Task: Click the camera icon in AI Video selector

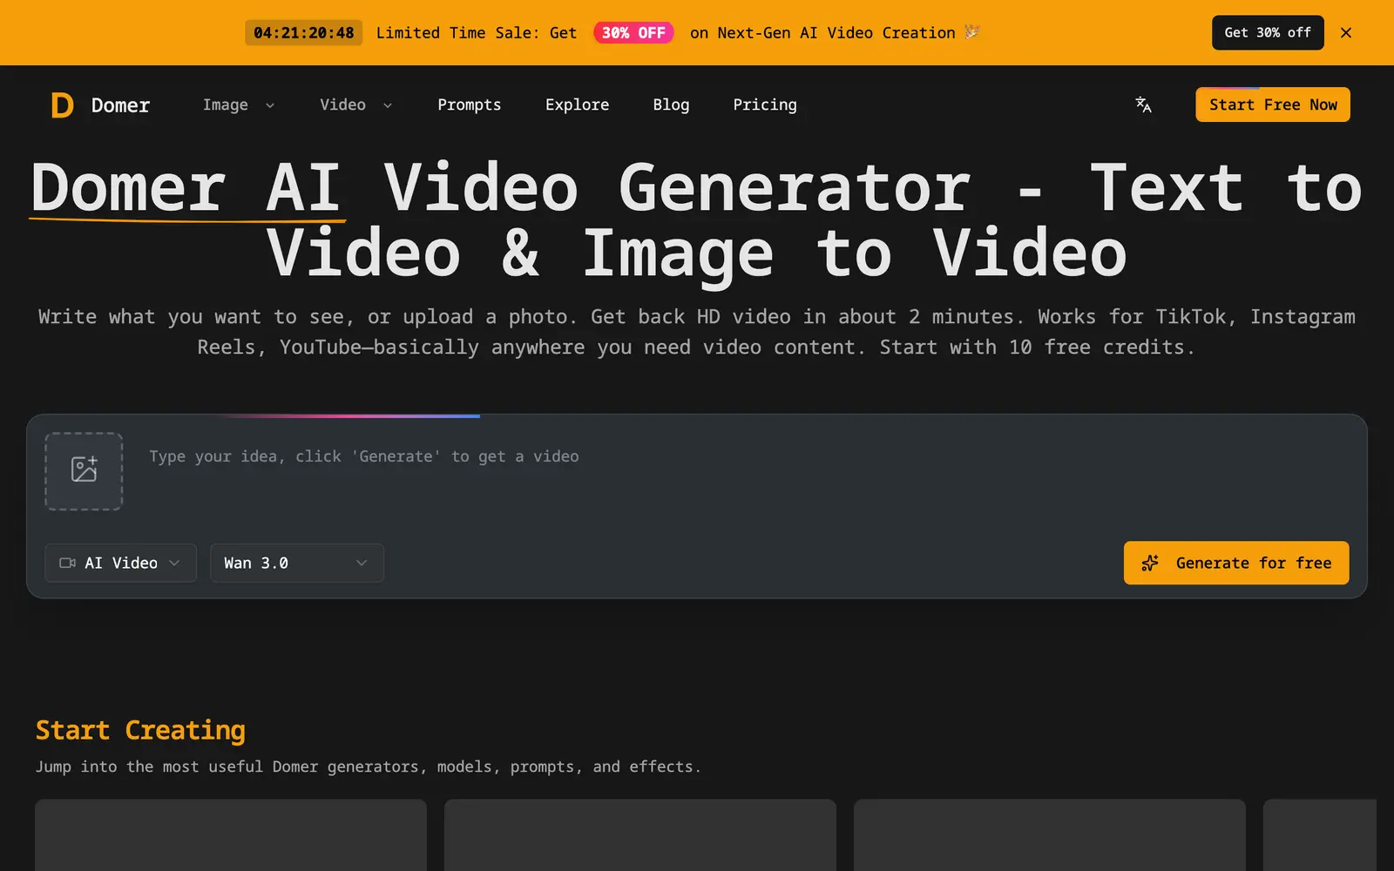Action: (x=67, y=563)
